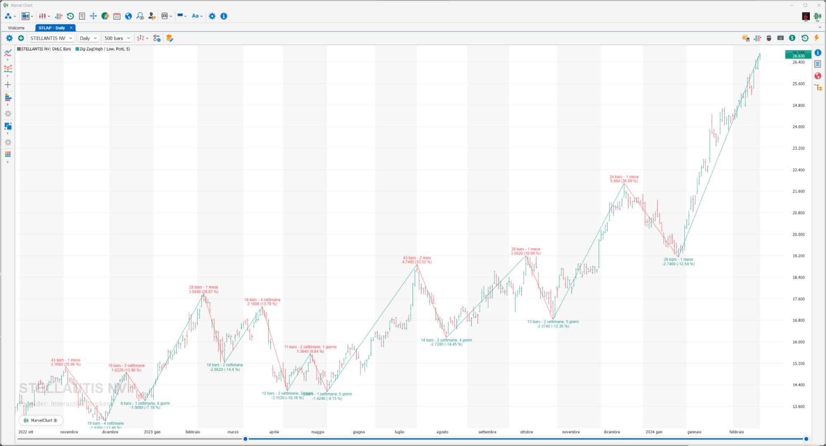The height and width of the screenshot is (446, 826).
Task: Click the mouse icon in chart toolbar
Action: 769,38
